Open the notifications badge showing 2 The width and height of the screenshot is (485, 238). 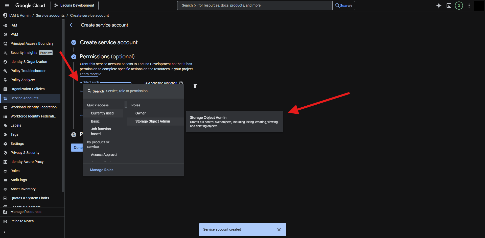tap(459, 6)
